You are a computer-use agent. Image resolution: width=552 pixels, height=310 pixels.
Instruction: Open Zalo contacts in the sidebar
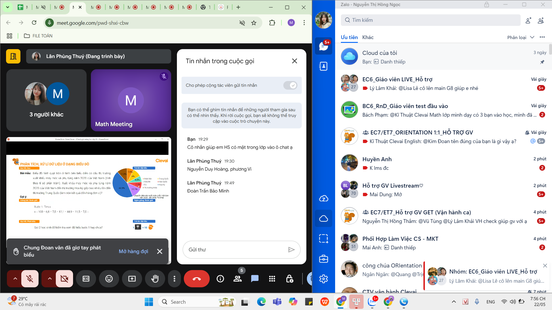(x=324, y=66)
